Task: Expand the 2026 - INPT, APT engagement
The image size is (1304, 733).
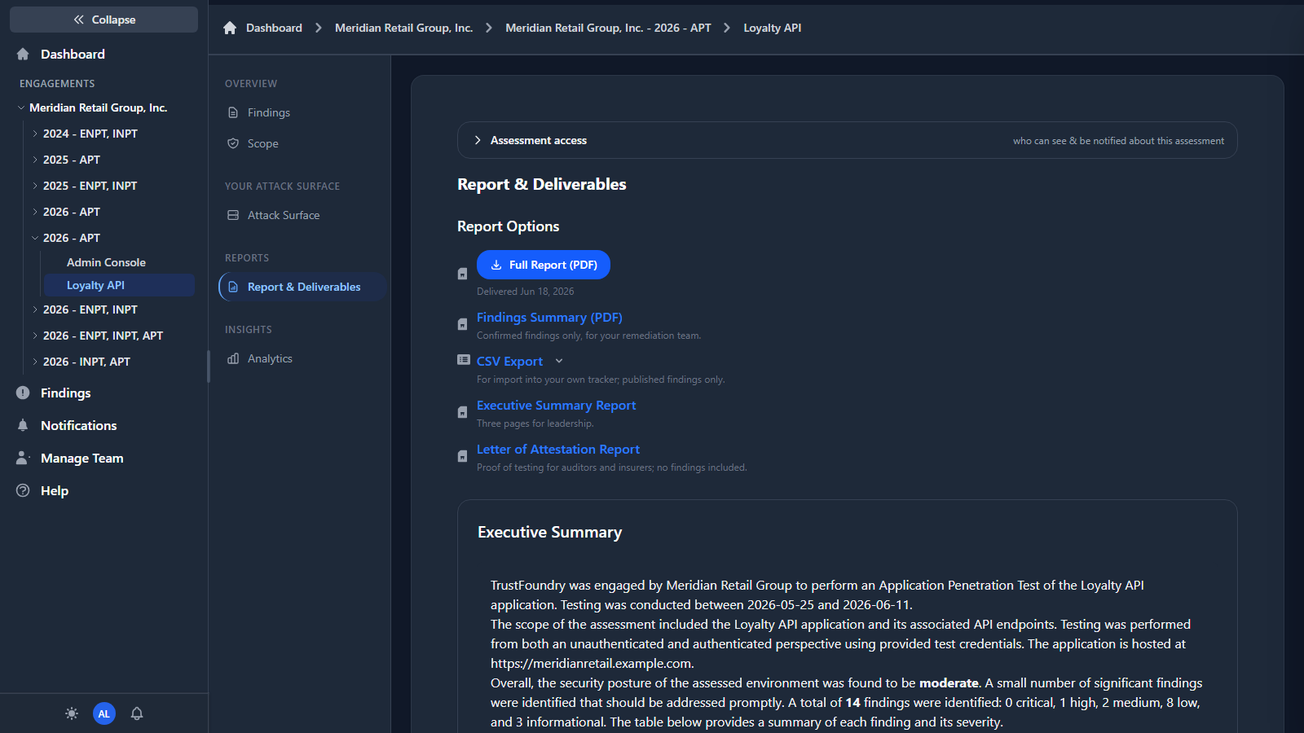Action: coord(35,362)
